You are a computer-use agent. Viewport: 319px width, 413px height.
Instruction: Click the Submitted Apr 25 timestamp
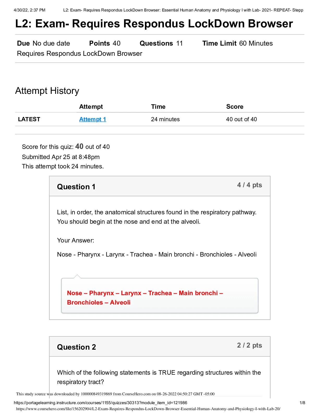61,157
